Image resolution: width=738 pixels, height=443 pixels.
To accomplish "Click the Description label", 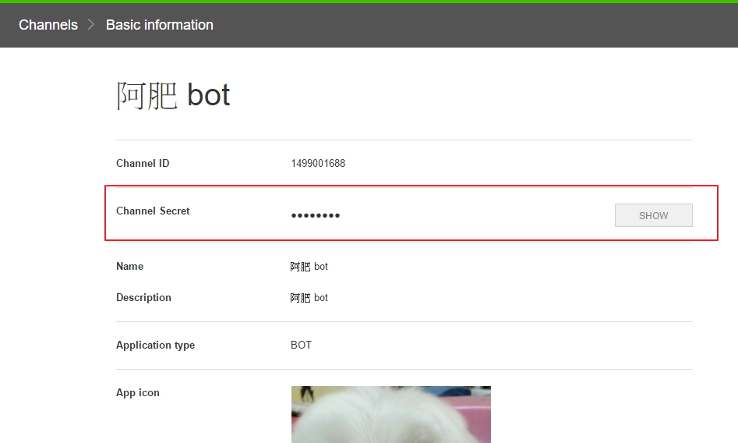I will click(x=143, y=297).
